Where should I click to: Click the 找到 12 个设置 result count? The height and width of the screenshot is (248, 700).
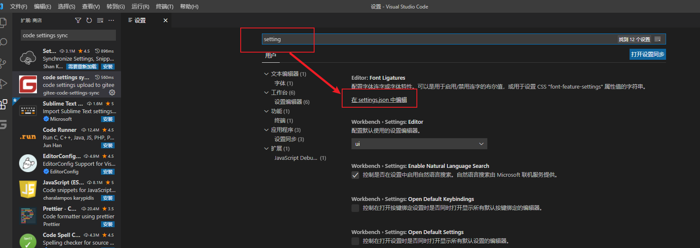click(634, 39)
